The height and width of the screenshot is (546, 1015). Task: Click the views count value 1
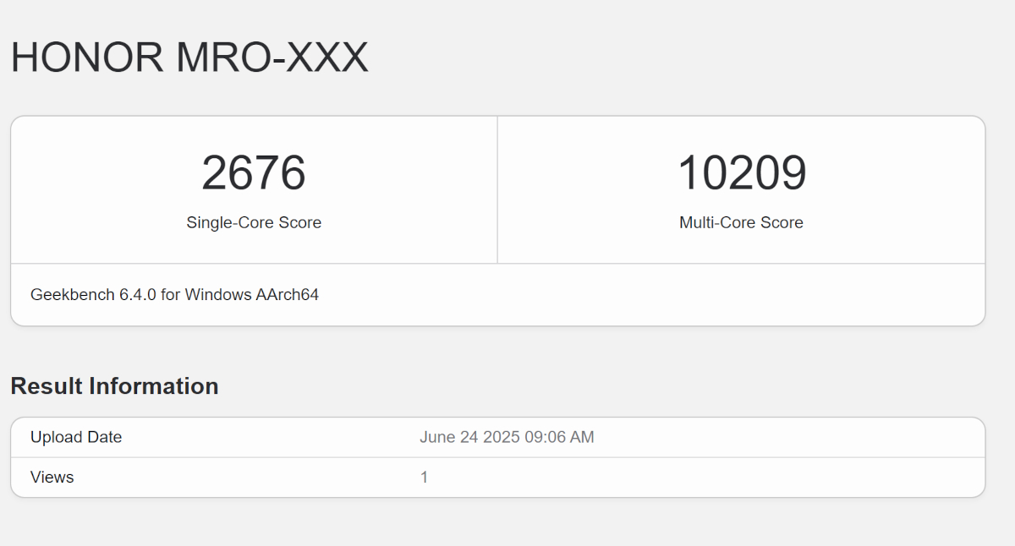[425, 478]
